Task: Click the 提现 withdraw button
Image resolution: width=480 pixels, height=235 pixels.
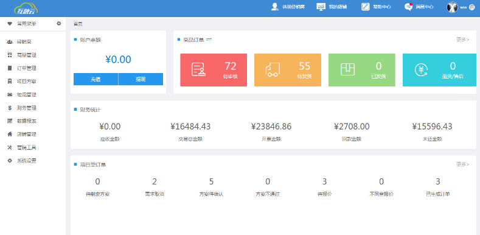Action: pos(141,79)
